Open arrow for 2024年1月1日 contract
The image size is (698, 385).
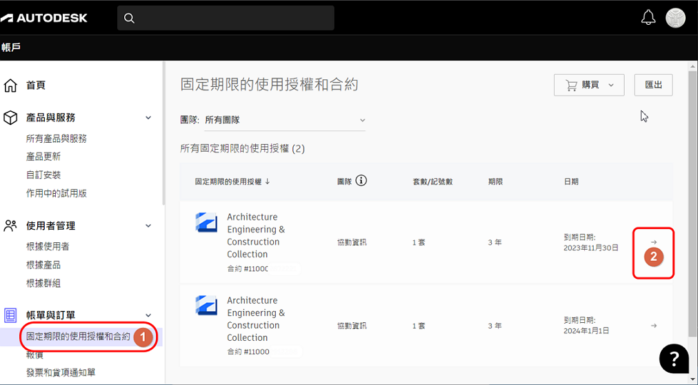coord(653,326)
